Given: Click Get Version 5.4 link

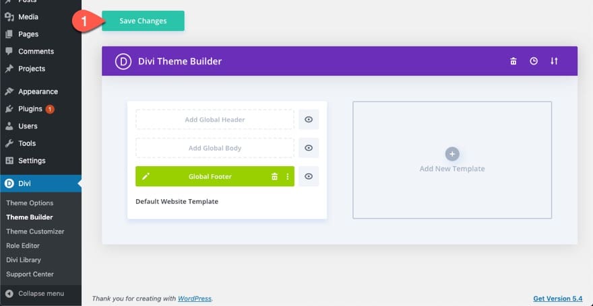Looking at the screenshot, I should [558, 299].
